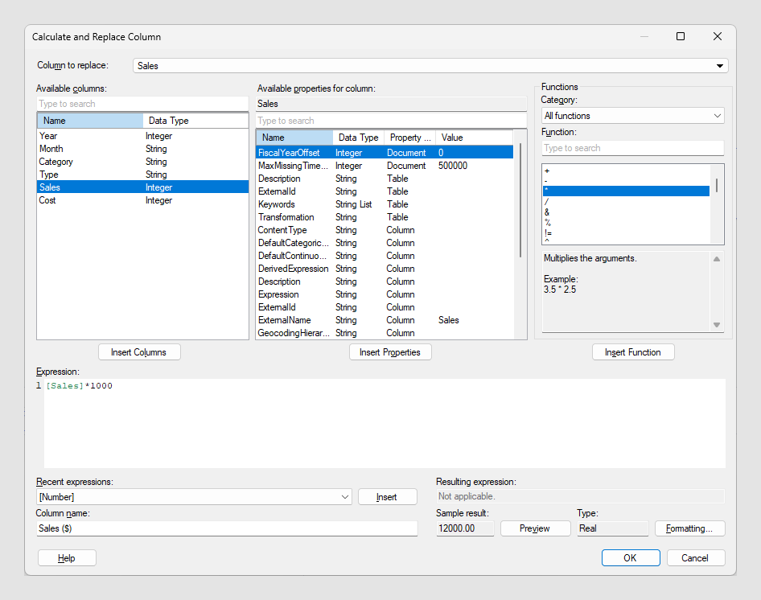
Task: Focus the Available columns search box
Action: [142, 104]
